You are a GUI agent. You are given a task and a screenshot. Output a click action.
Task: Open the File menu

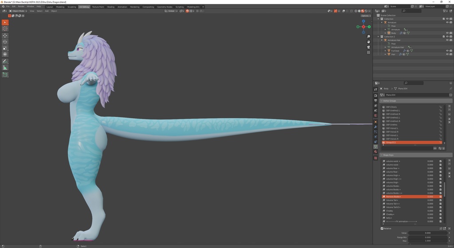coord(8,6)
